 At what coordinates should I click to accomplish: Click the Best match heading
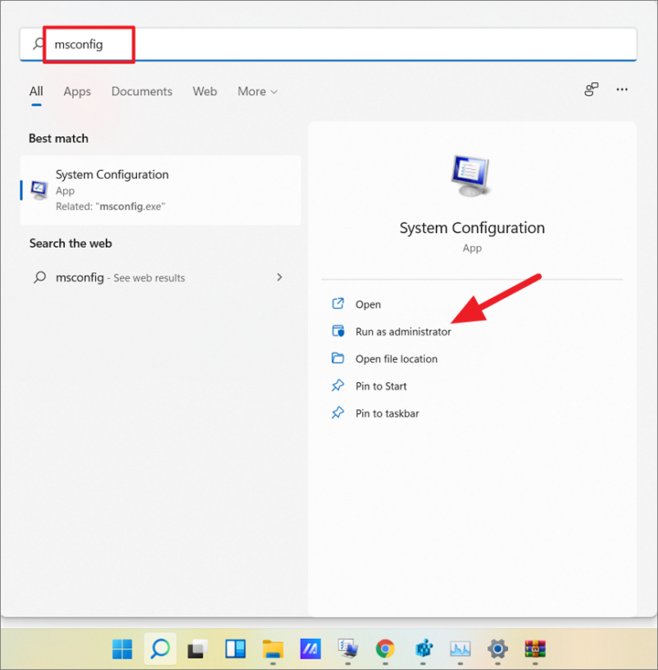[59, 139]
